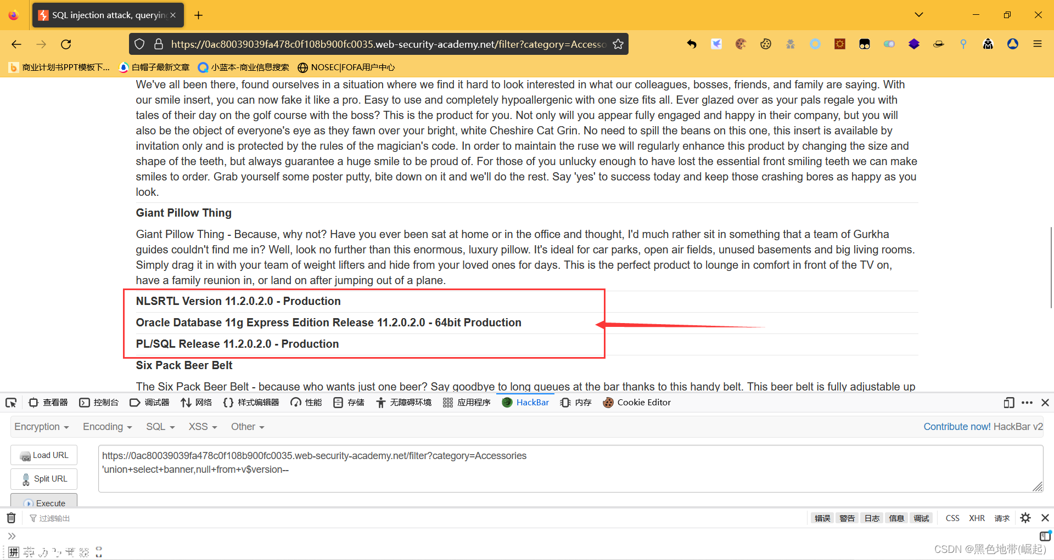Open the Tampermonkey extension icon
This screenshot has height=560, width=1054.
pyautogui.click(x=865, y=44)
